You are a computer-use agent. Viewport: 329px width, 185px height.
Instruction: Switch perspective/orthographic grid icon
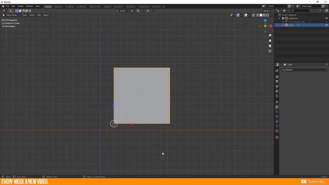(270, 51)
